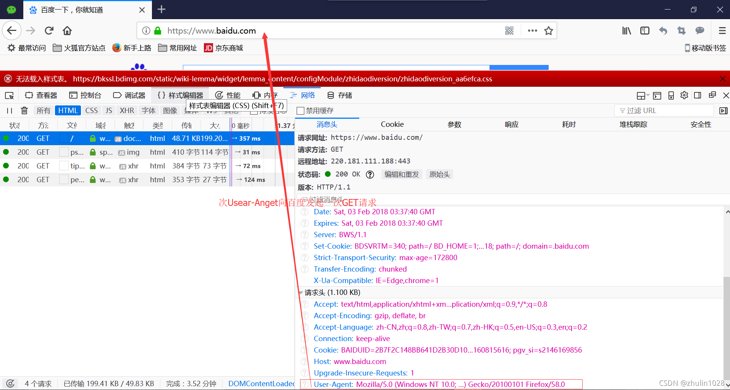Open the 耗时 timings tab

coord(569,125)
